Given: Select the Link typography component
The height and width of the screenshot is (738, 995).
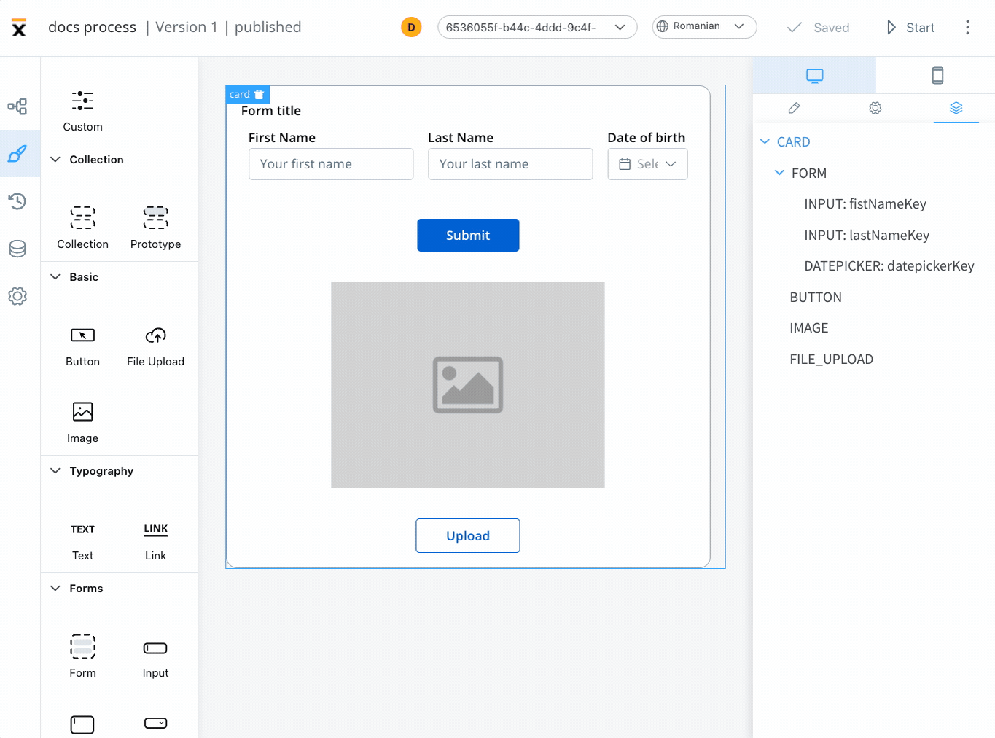Looking at the screenshot, I should (x=155, y=541).
